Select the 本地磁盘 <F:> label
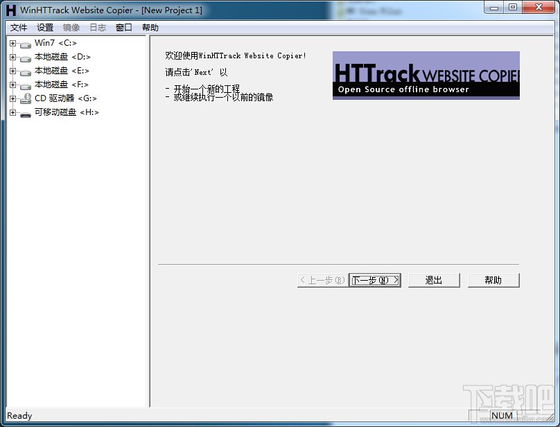The width and height of the screenshot is (560, 427). tap(62, 85)
